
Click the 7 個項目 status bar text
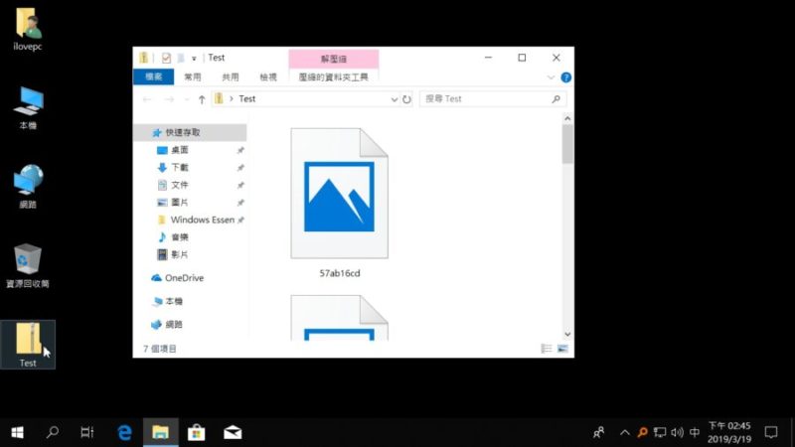(160, 349)
